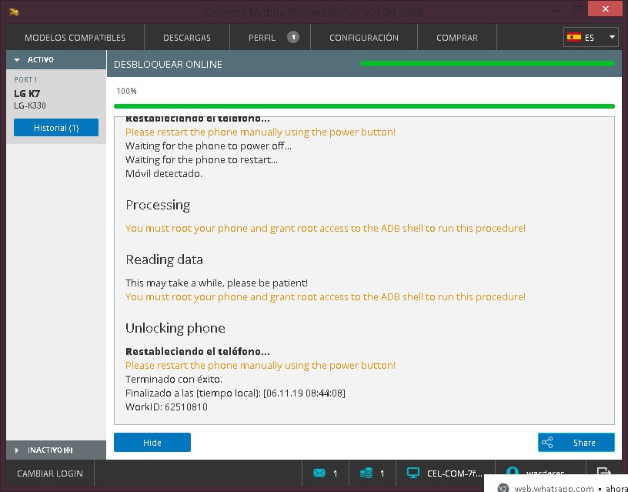The image size is (628, 492).
Task: Switch to the Descargas tab
Action: point(187,38)
